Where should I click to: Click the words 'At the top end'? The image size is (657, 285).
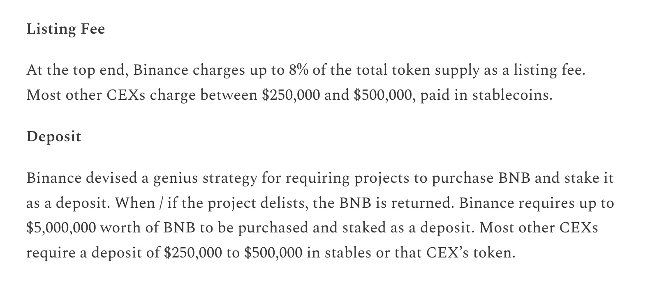click(x=77, y=70)
